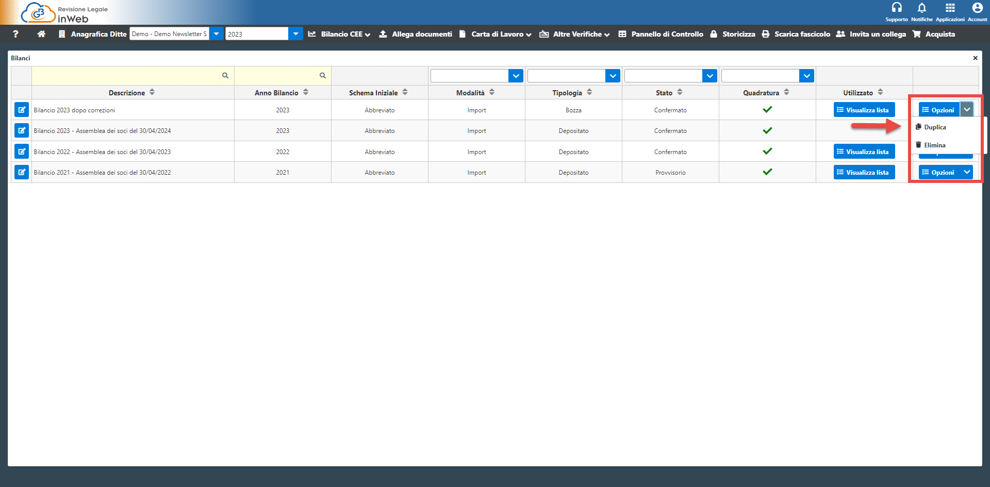Open Supporto headset icon
Screen dimensions: 990x487
[x=897, y=8]
